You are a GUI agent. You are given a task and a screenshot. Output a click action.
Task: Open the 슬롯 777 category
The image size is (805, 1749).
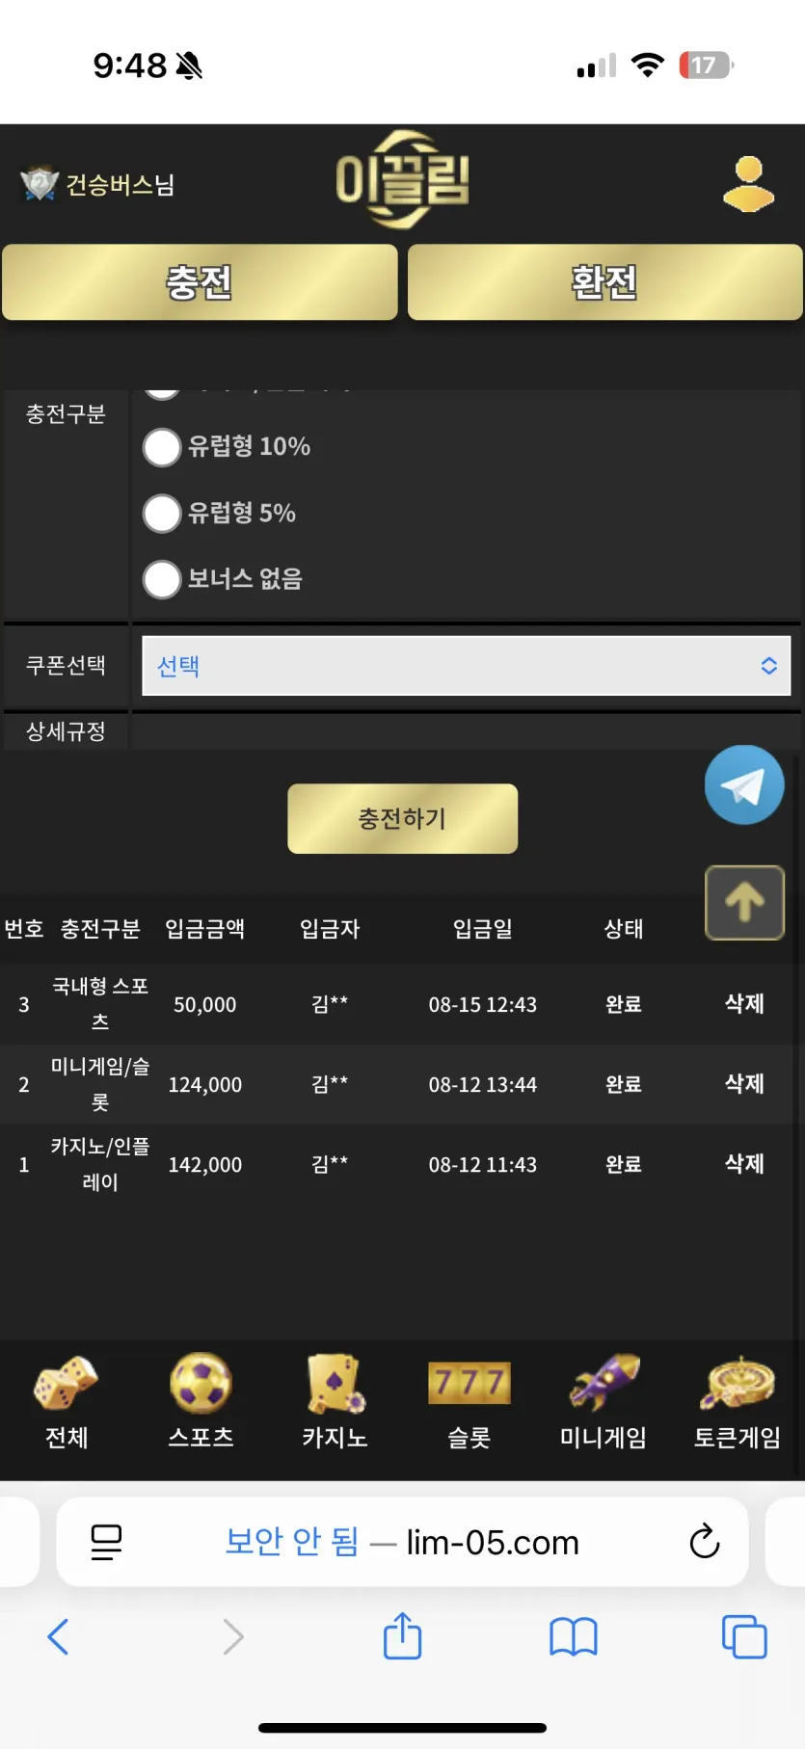tap(470, 1402)
